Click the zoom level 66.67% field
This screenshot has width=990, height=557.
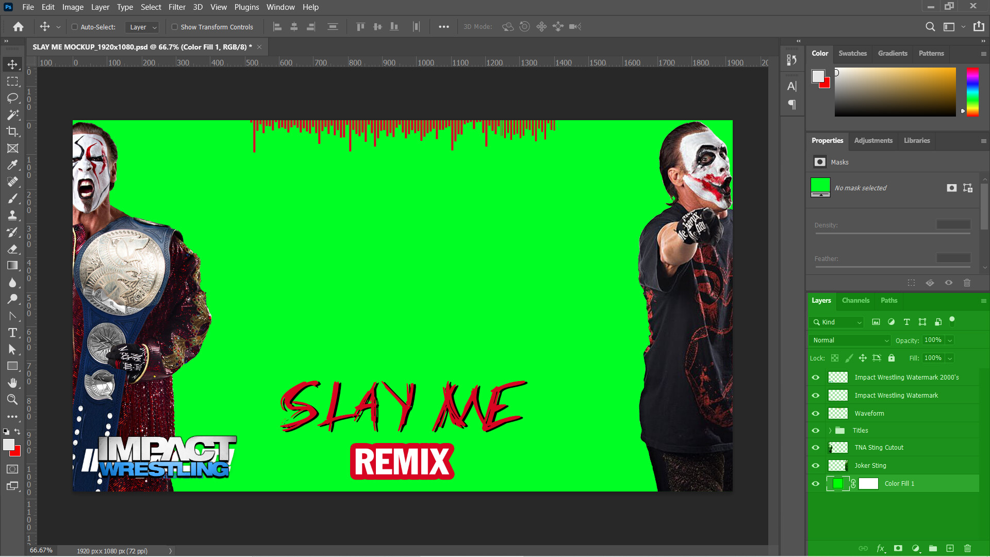41,551
